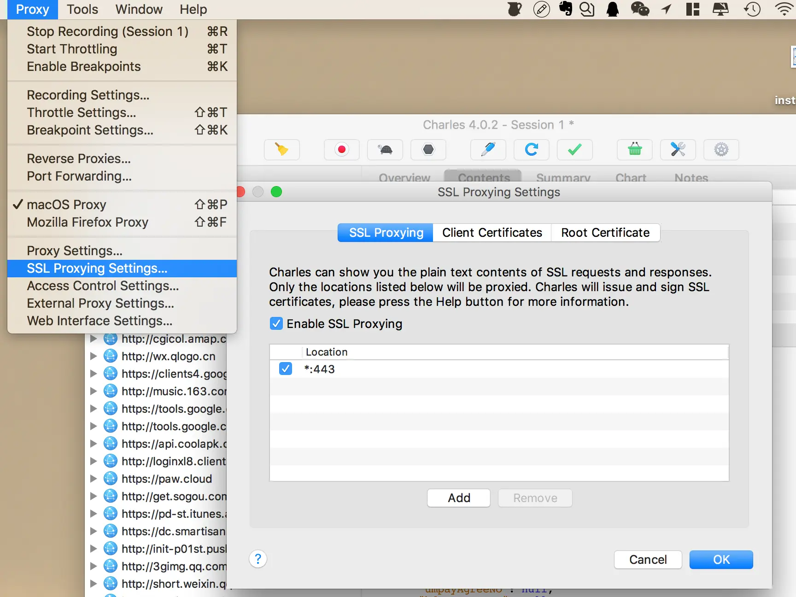Image resolution: width=796 pixels, height=597 pixels.
Task: Click the magnifier chat menu bar icon
Action: tap(587, 9)
